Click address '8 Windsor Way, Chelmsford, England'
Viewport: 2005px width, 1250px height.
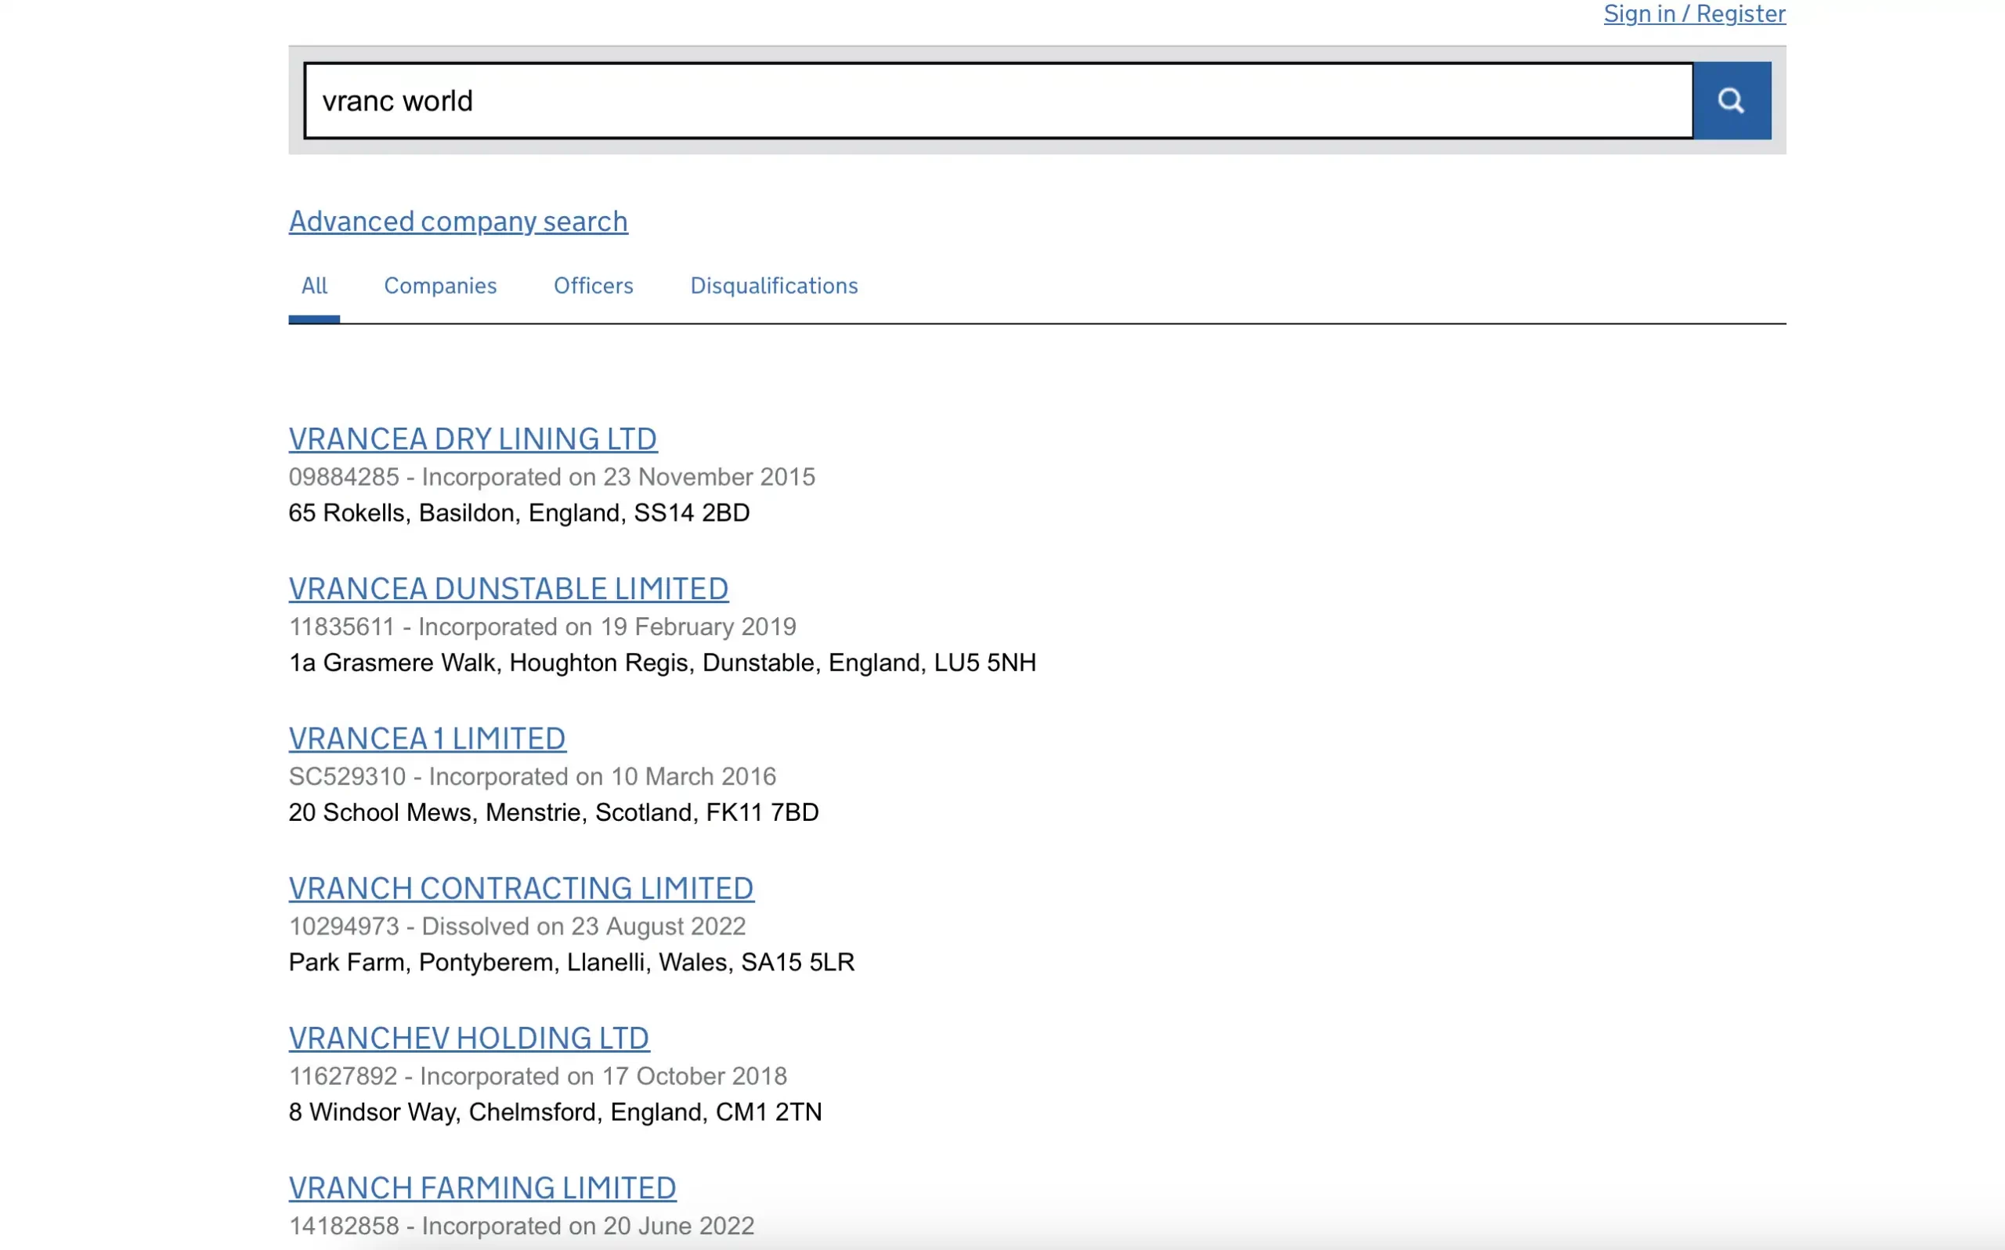coord(498,1111)
